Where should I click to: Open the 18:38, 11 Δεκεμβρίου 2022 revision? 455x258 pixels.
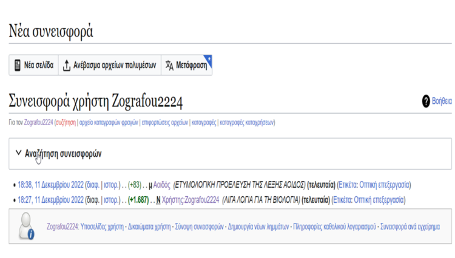pyautogui.click(x=50, y=185)
